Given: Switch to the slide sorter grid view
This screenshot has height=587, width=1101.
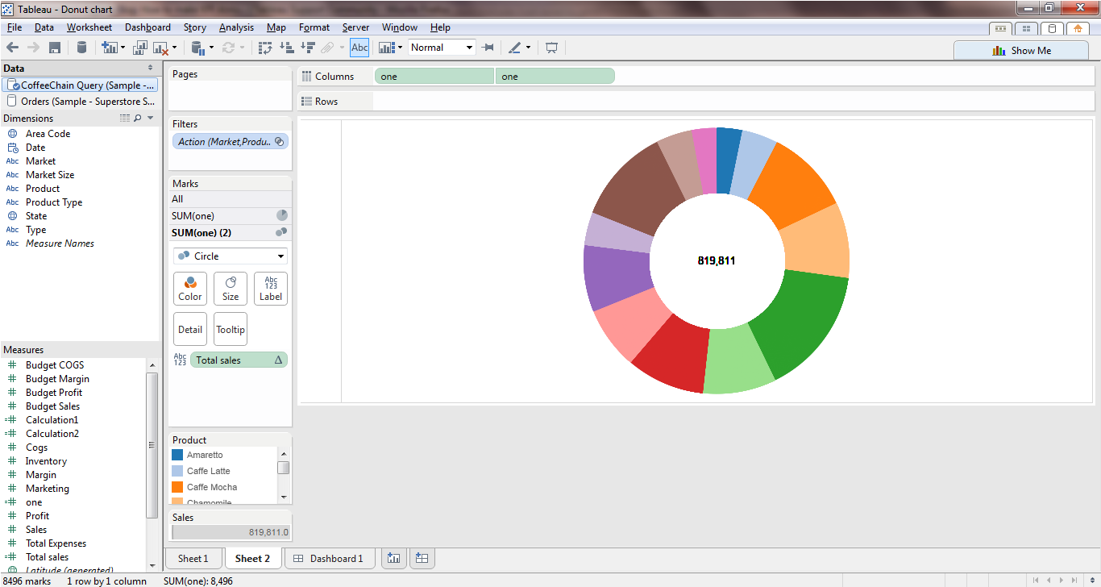Looking at the screenshot, I should point(1026,28).
